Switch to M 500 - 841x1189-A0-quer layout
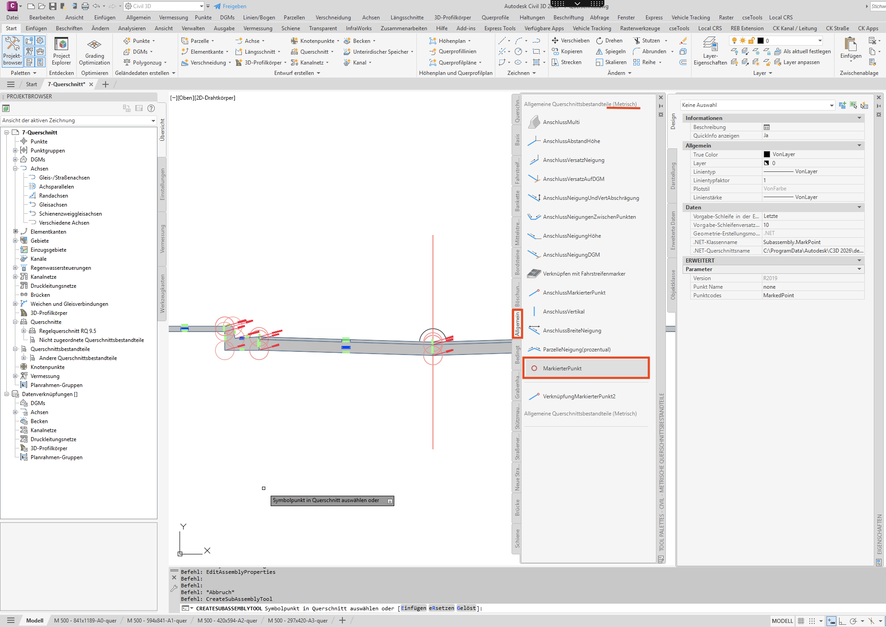This screenshot has height=627, width=886. click(85, 621)
